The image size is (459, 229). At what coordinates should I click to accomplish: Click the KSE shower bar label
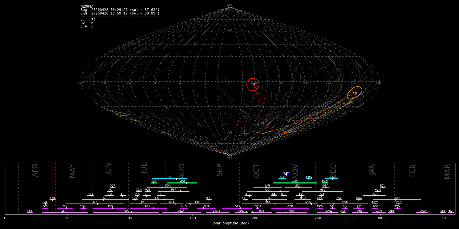30,211
